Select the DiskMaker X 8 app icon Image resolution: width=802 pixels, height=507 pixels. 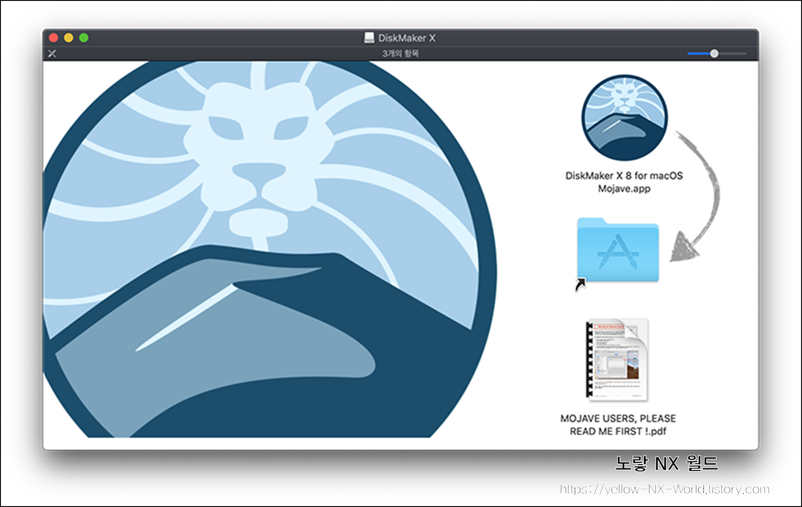624,118
